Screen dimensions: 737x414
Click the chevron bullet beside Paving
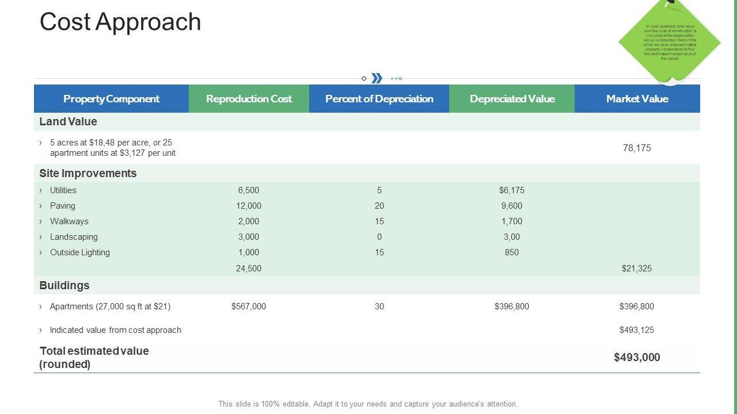[40, 206]
